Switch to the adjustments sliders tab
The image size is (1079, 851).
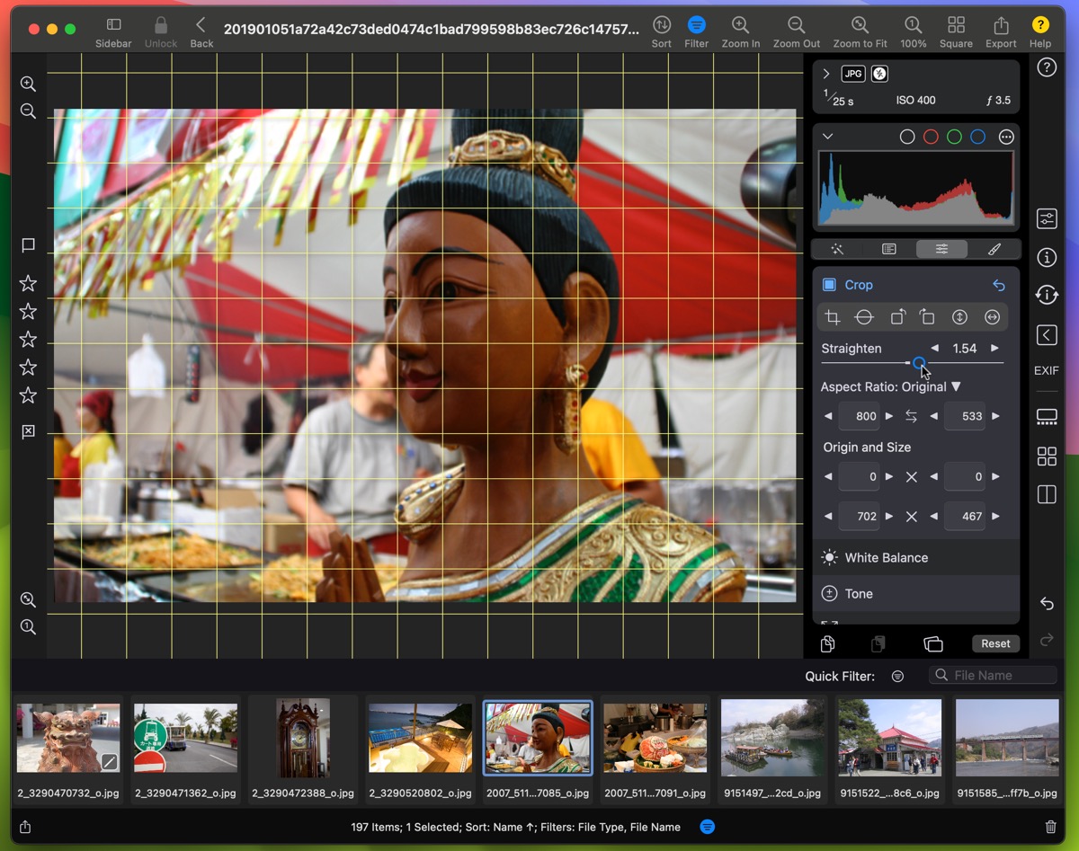941,249
